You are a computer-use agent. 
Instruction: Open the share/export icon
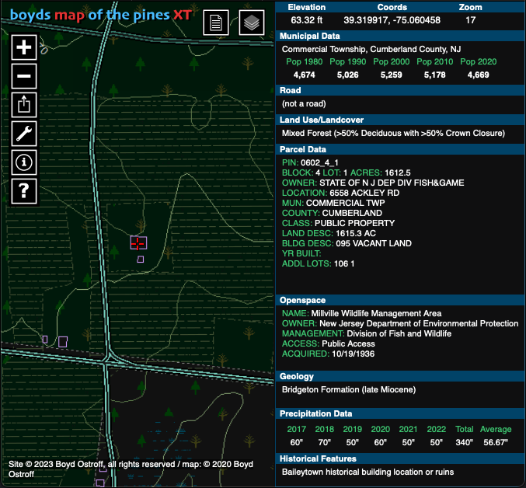coord(24,104)
